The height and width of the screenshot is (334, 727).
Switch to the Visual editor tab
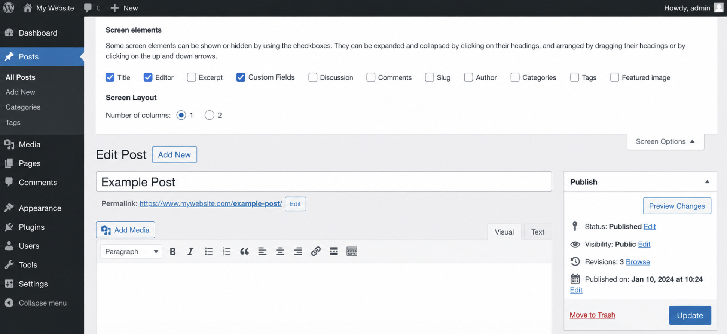504,232
